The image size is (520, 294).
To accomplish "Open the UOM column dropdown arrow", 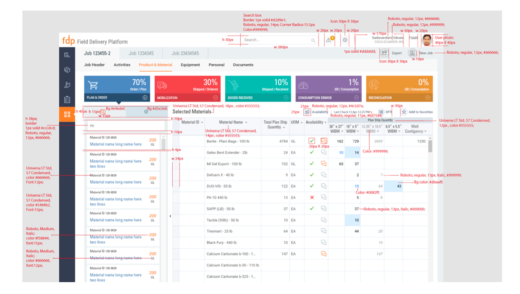I will click(x=301, y=123).
